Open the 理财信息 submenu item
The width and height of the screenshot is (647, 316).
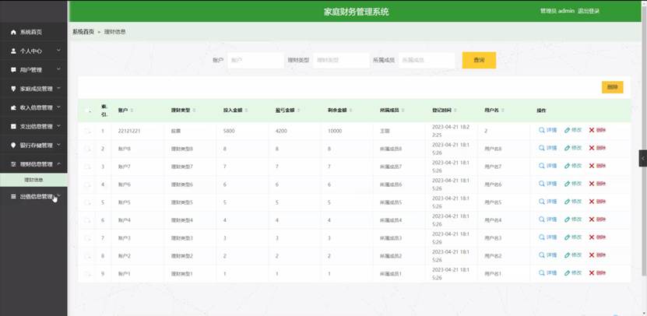[x=34, y=180]
